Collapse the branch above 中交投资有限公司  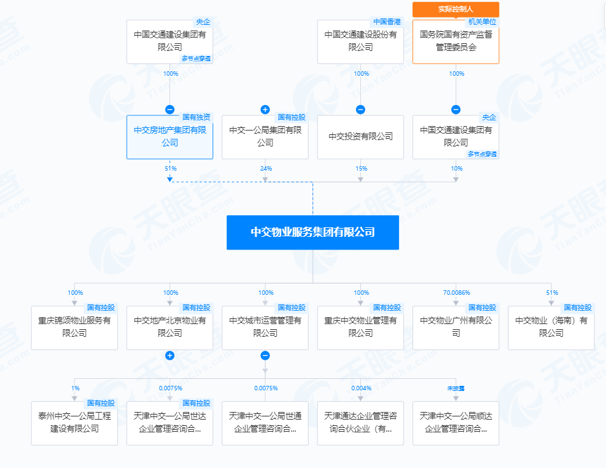click(x=360, y=110)
